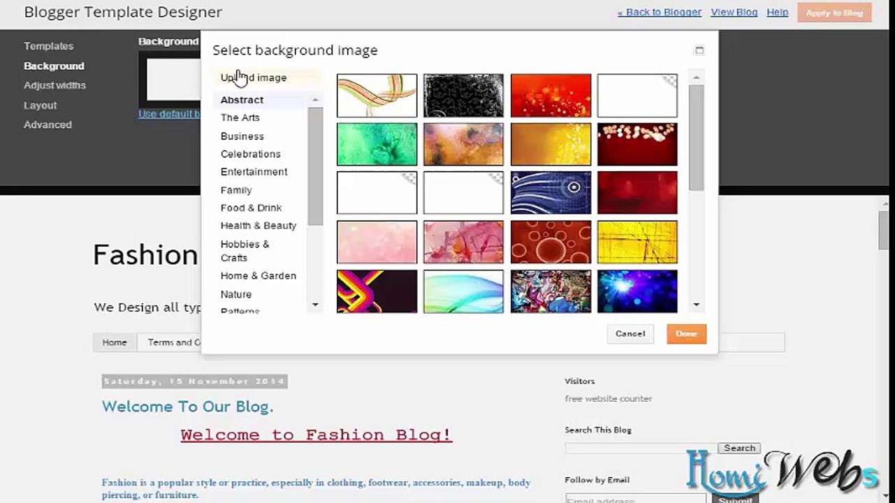Select the soft pink background thumbnail
The height and width of the screenshot is (503, 895).
pos(377,242)
